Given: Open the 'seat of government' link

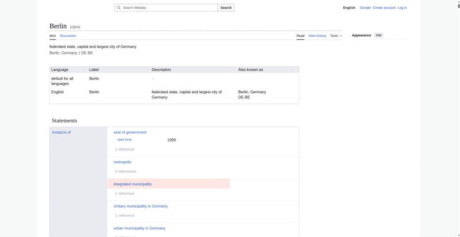Looking at the screenshot, I should (x=130, y=132).
